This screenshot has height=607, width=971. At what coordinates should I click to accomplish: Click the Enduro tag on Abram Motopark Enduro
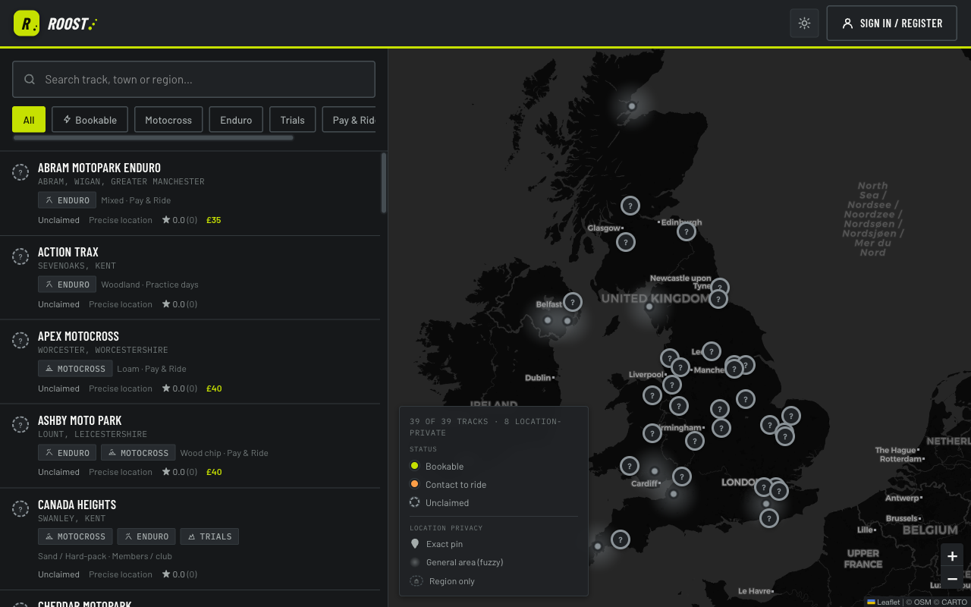(67, 200)
